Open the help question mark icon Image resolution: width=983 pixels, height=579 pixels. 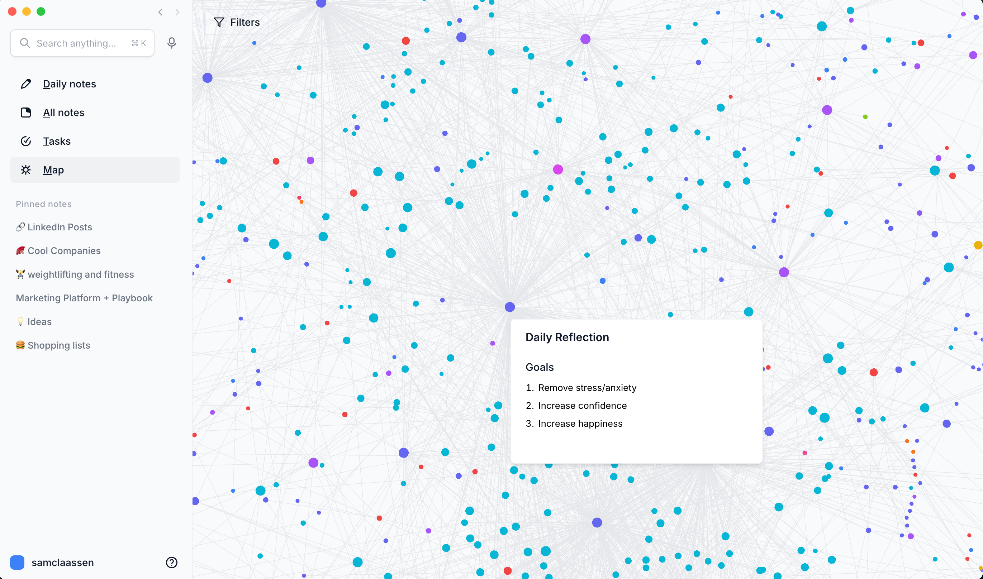(171, 562)
